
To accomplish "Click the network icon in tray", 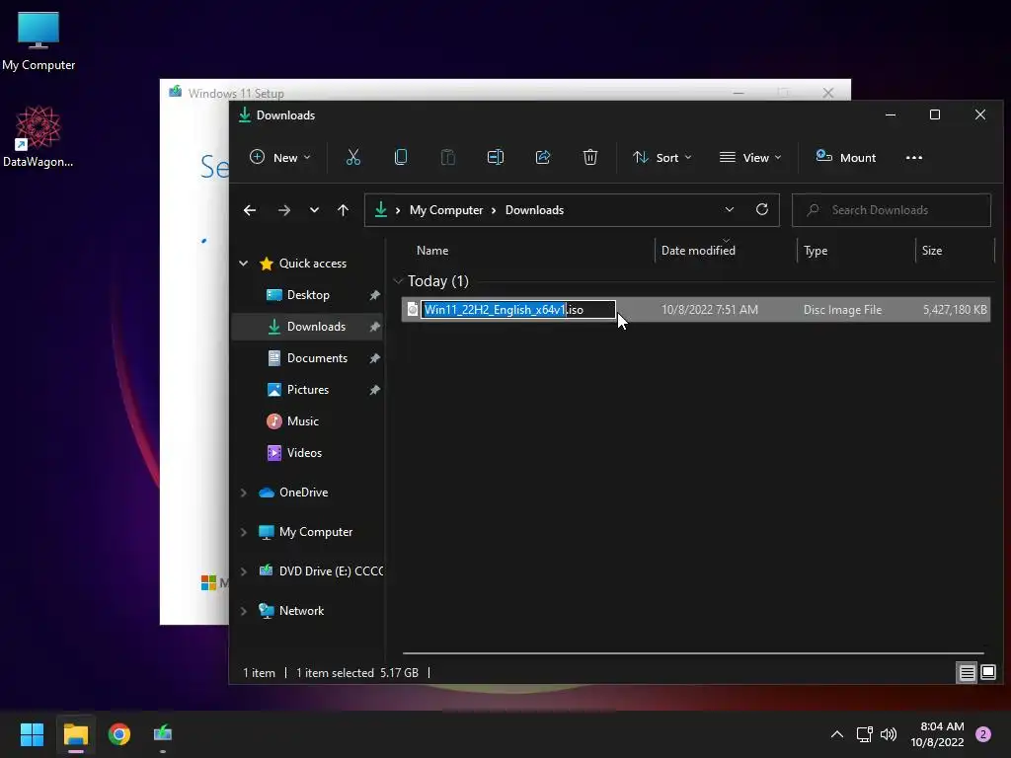I will click(x=864, y=734).
